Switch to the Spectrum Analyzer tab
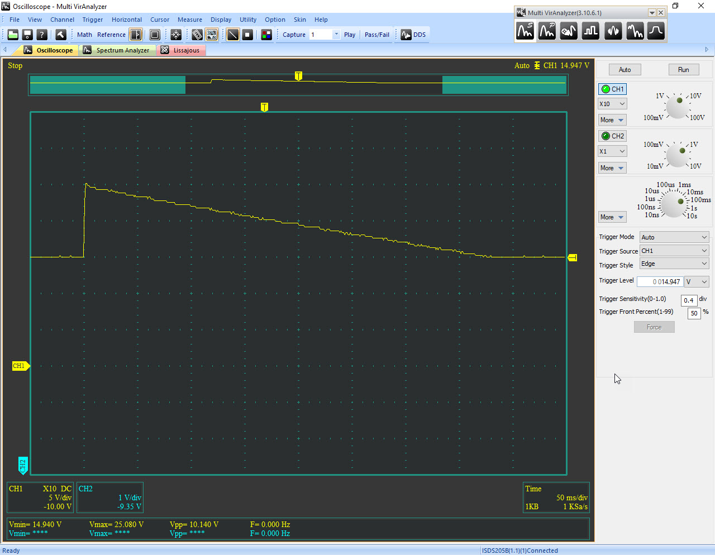Screen dimensions: 715x555 (x=117, y=50)
